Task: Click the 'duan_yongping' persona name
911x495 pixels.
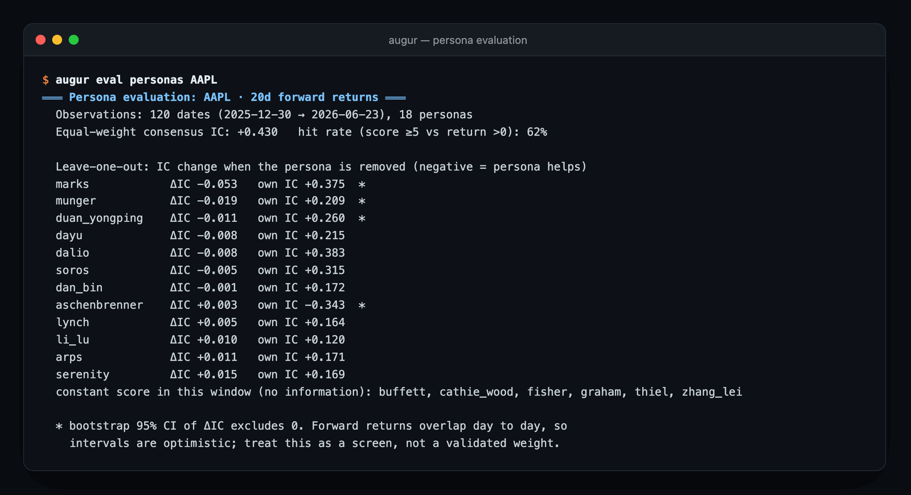Action: [100, 218]
